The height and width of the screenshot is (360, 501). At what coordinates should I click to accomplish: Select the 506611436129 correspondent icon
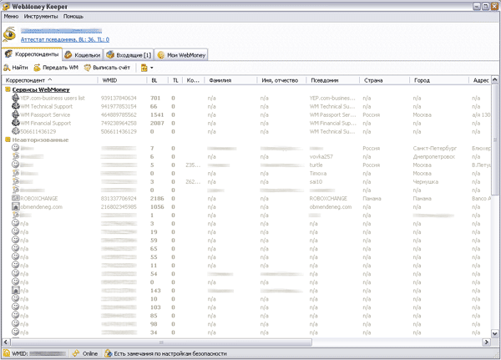point(15,131)
